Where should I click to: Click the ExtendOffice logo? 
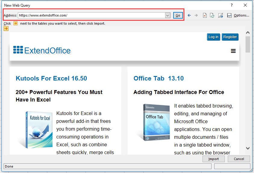click(x=42, y=50)
